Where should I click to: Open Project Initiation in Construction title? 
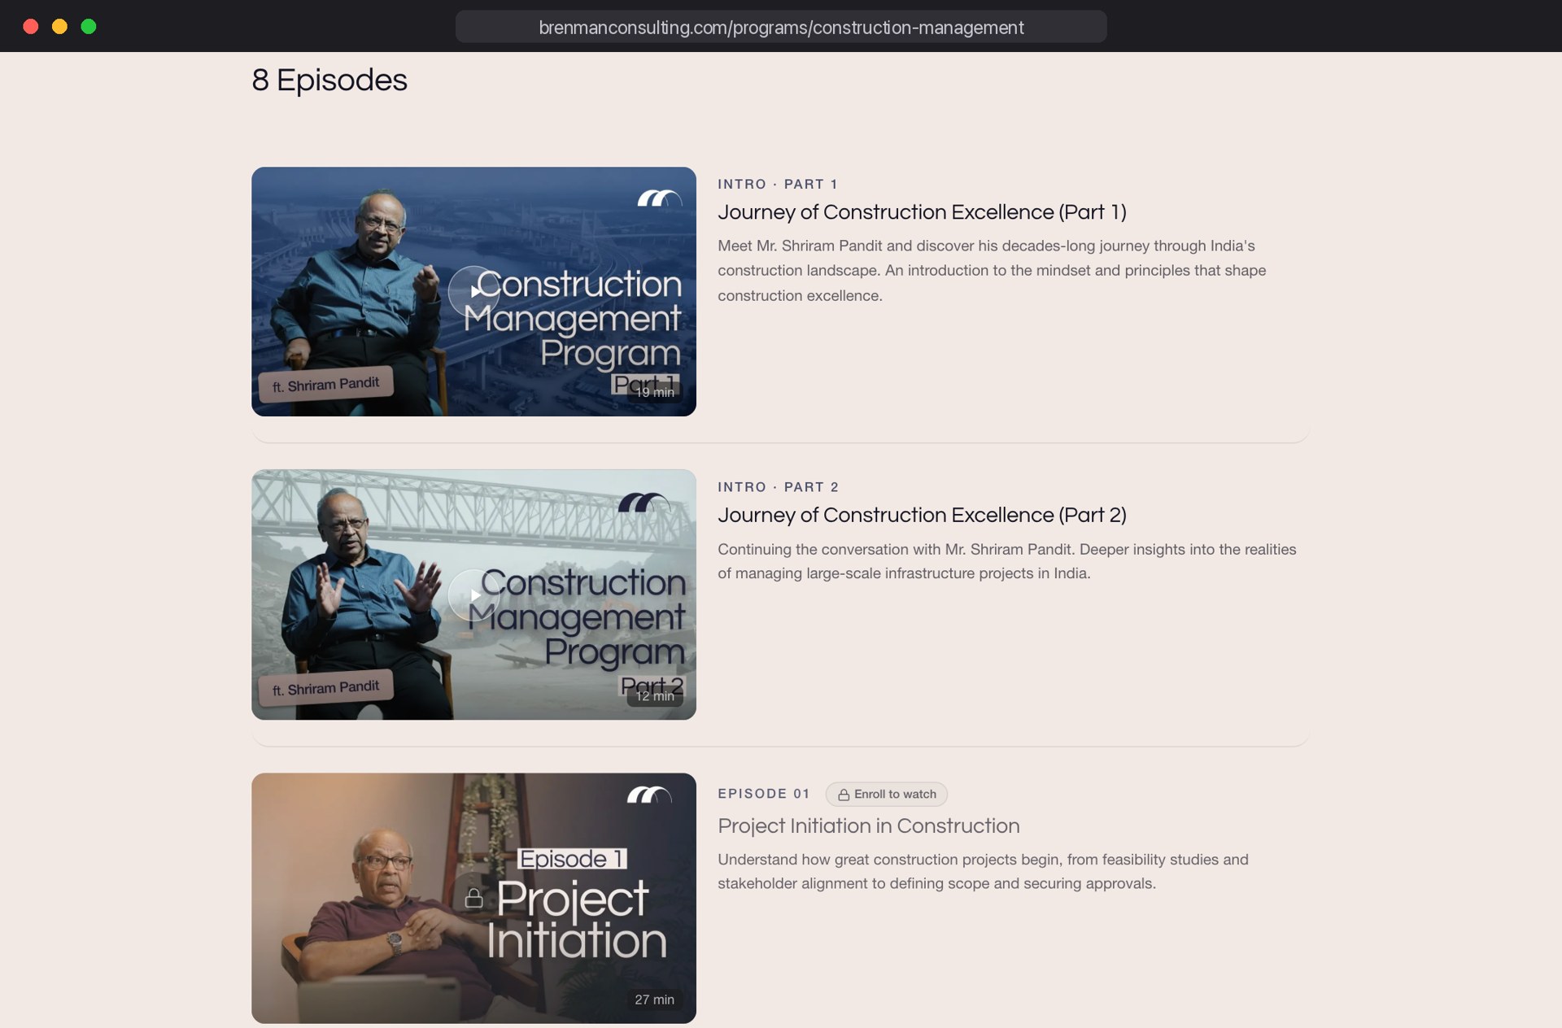868,825
